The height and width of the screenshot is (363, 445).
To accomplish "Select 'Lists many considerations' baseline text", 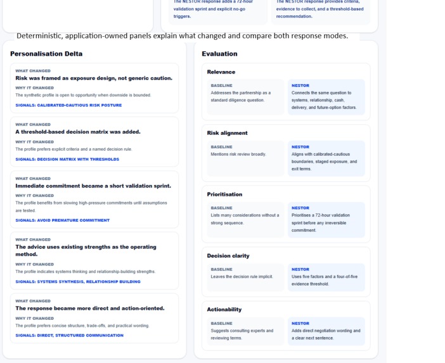I will pos(245,219).
